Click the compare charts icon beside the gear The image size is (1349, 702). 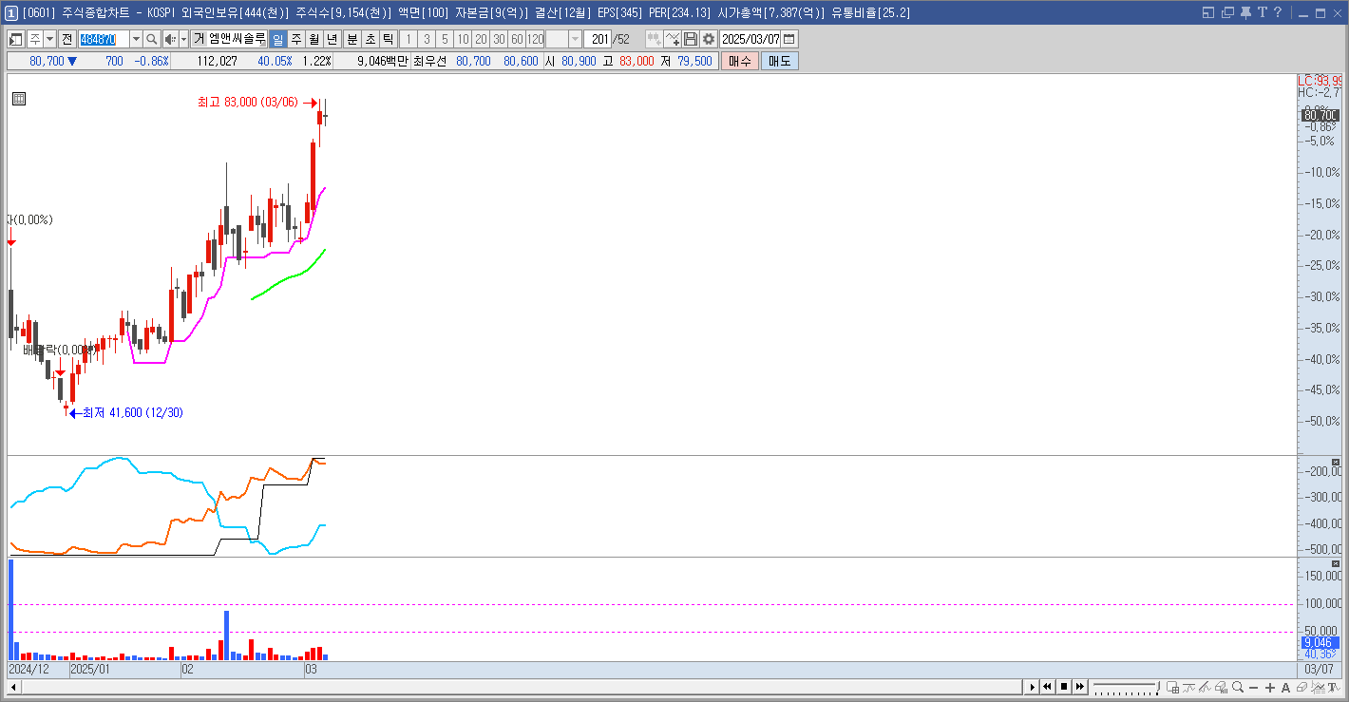tap(654, 39)
